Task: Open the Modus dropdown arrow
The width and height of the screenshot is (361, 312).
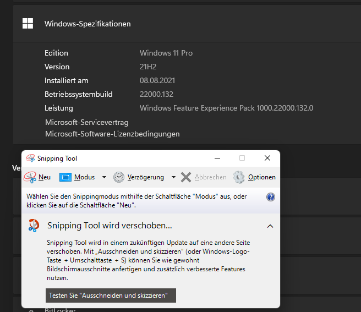Action: pyautogui.click(x=104, y=177)
